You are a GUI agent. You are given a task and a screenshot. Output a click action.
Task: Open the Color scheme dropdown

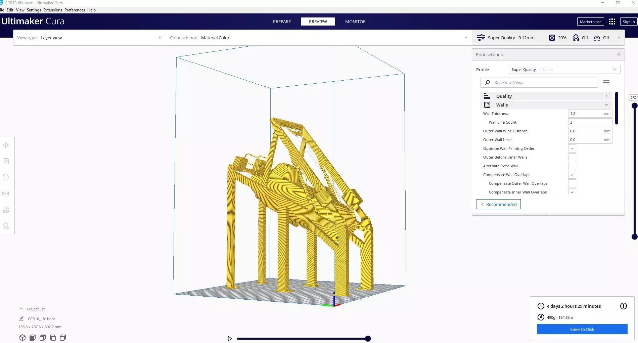[x=319, y=38]
